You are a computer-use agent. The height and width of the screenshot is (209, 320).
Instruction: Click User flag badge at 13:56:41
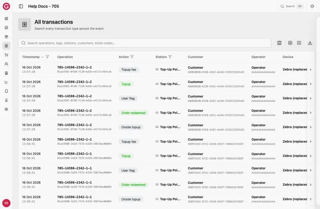pos(128,170)
